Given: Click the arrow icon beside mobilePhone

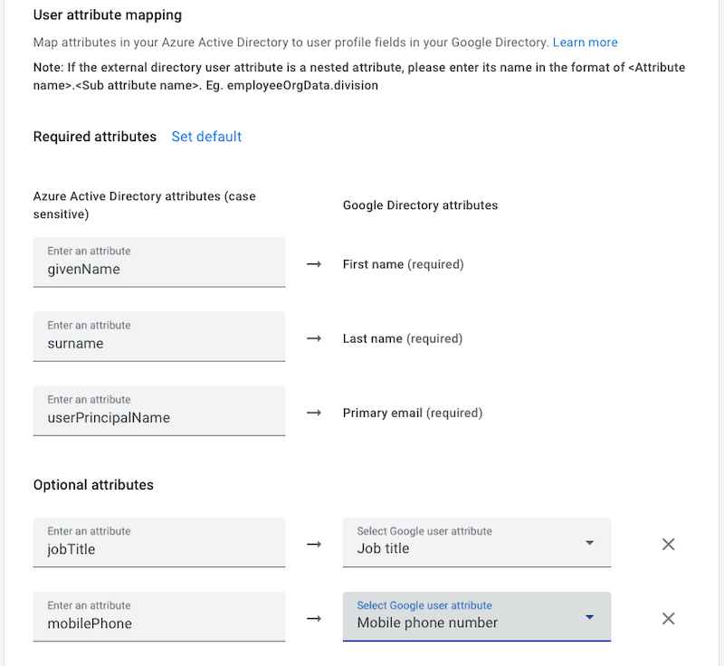Looking at the screenshot, I should (x=314, y=618).
